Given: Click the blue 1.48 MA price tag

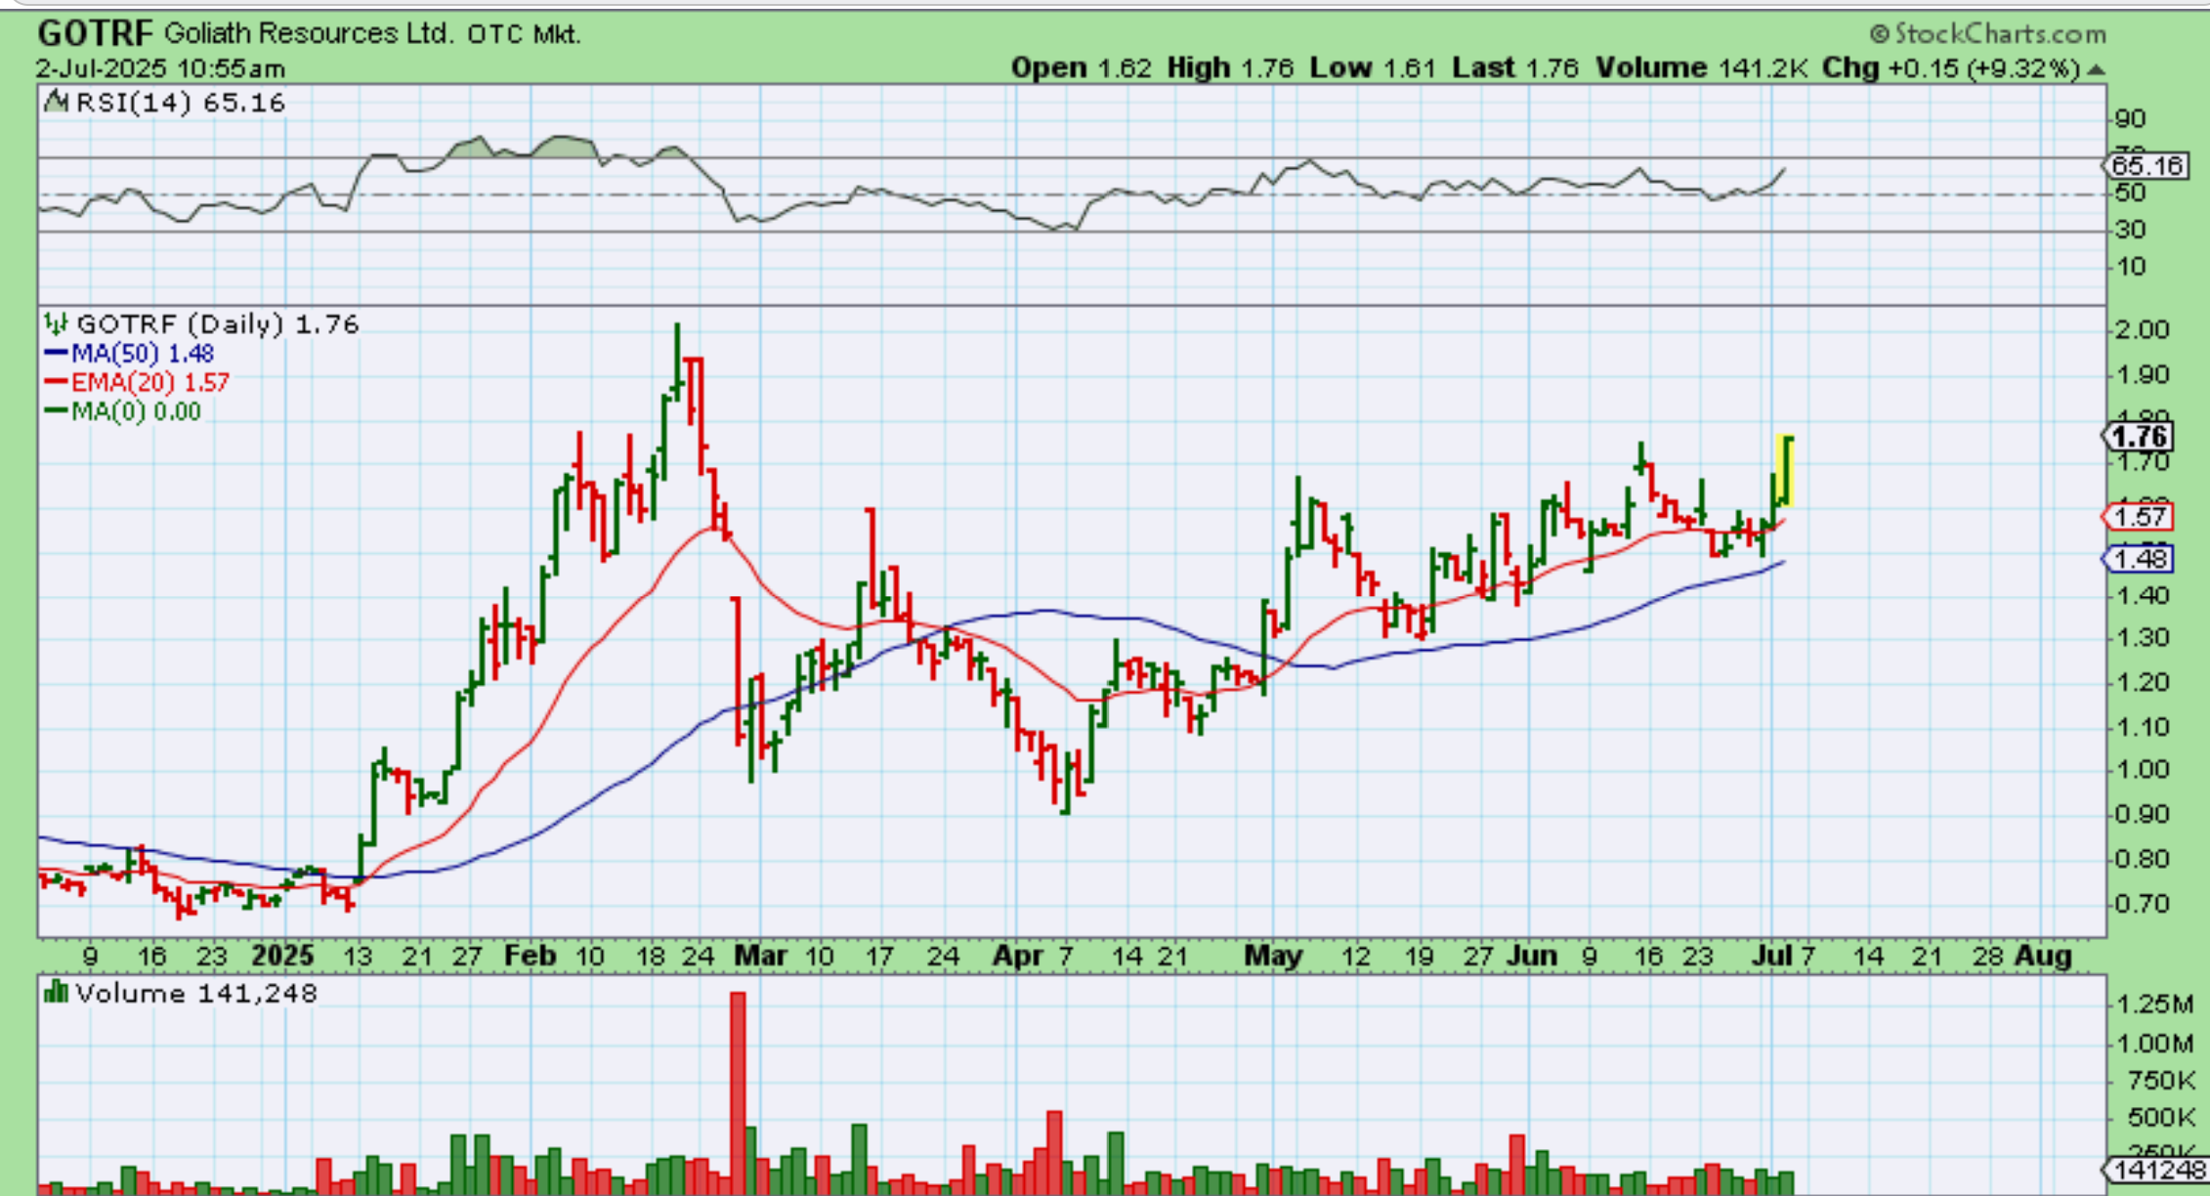Looking at the screenshot, I should pyautogui.click(x=2139, y=559).
